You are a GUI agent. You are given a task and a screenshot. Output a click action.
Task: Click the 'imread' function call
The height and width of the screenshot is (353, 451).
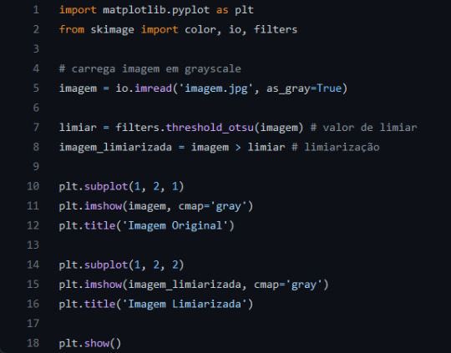[x=153, y=88]
